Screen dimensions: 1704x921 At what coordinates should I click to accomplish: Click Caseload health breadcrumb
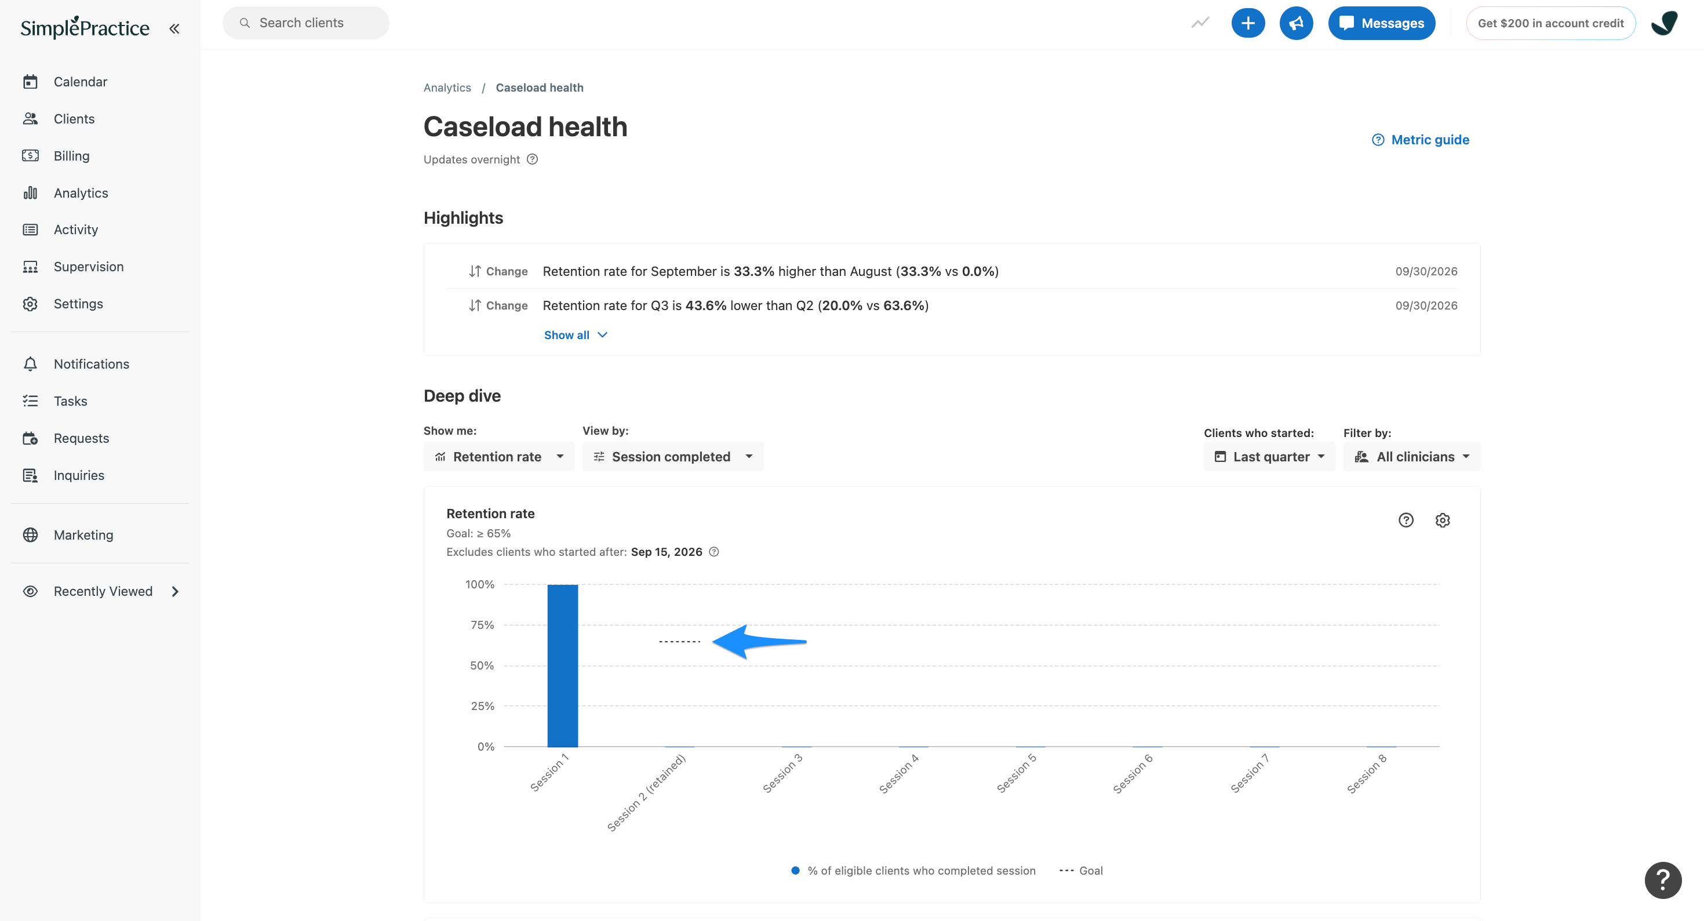540,88
